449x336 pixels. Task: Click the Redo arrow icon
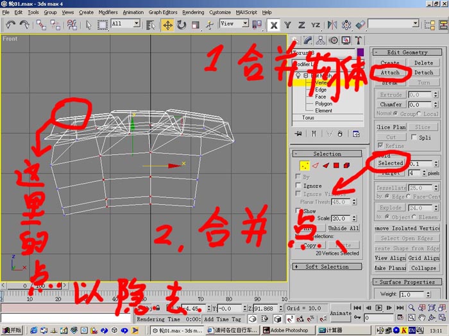tap(24, 24)
